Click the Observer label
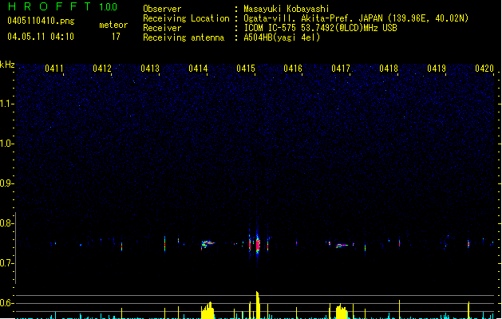 [162, 9]
